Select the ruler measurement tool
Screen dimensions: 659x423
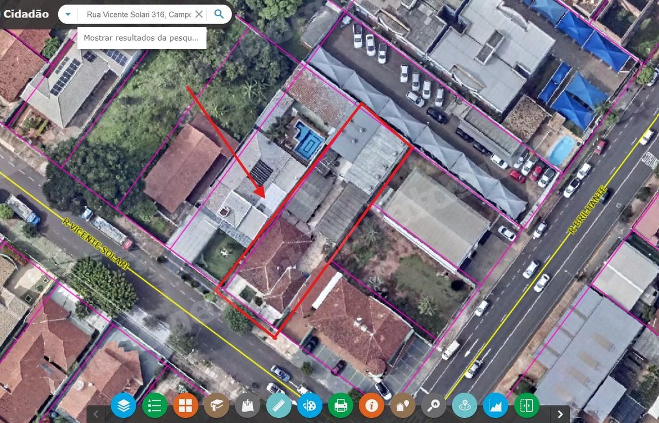[x=279, y=406]
